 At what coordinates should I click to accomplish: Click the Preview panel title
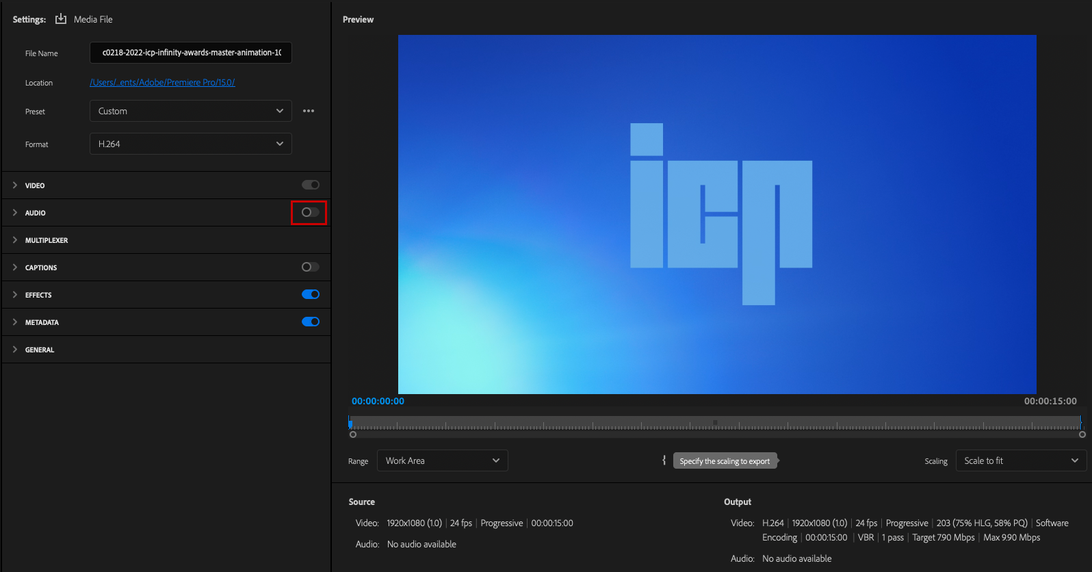[x=358, y=19]
